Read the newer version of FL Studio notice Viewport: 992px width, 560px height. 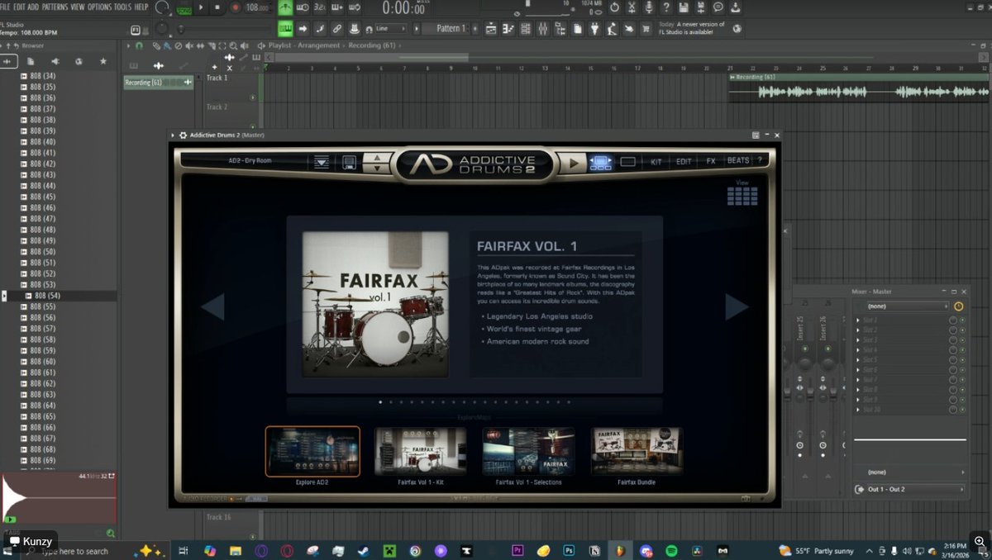point(692,28)
